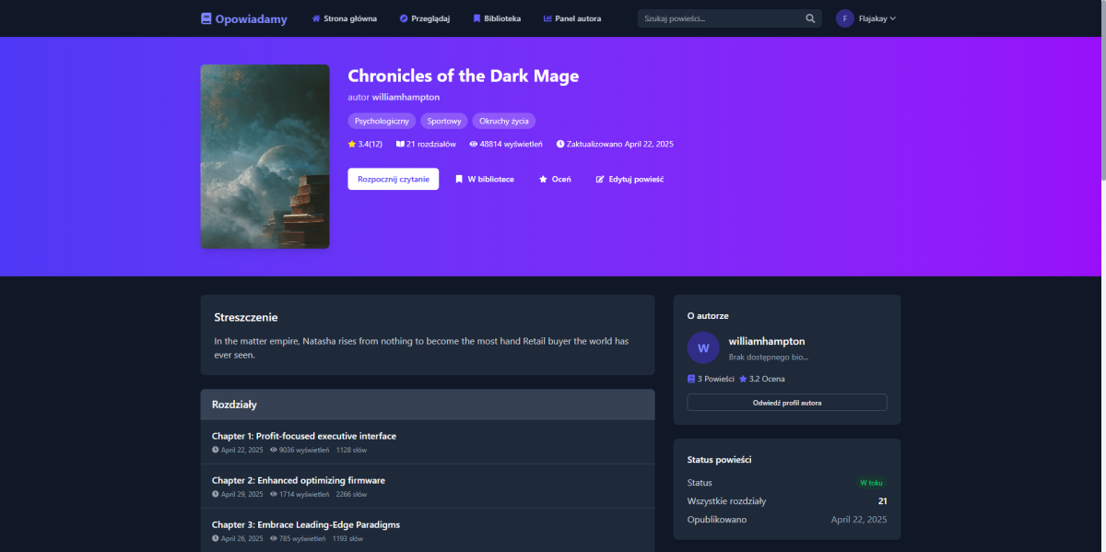Click the user avatar F icon
Image resolution: width=1106 pixels, height=552 pixels.
[x=845, y=18]
